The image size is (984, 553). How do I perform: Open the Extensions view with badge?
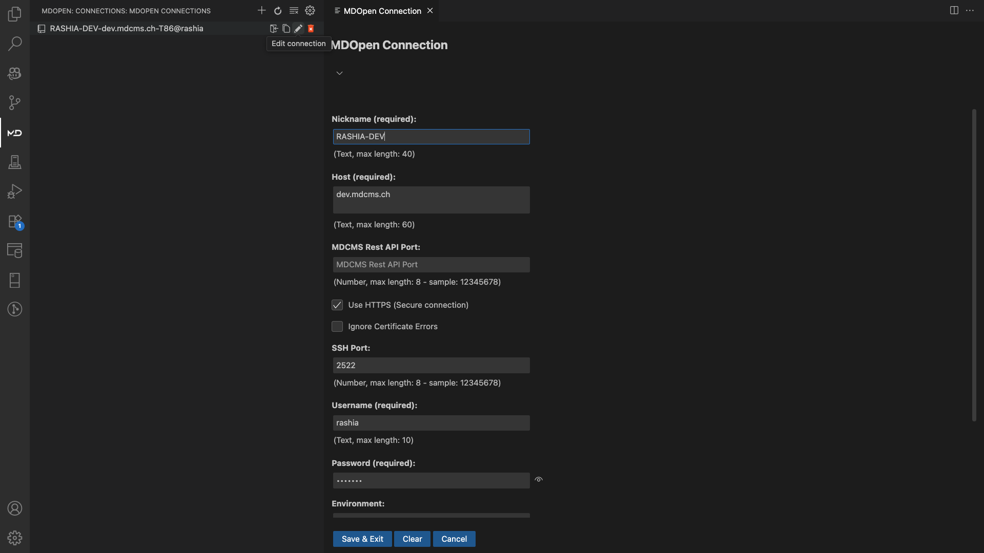coord(14,222)
